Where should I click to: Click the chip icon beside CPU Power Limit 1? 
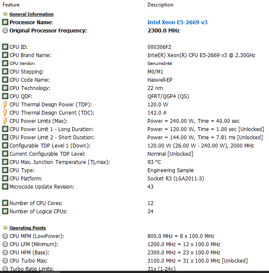(5, 129)
